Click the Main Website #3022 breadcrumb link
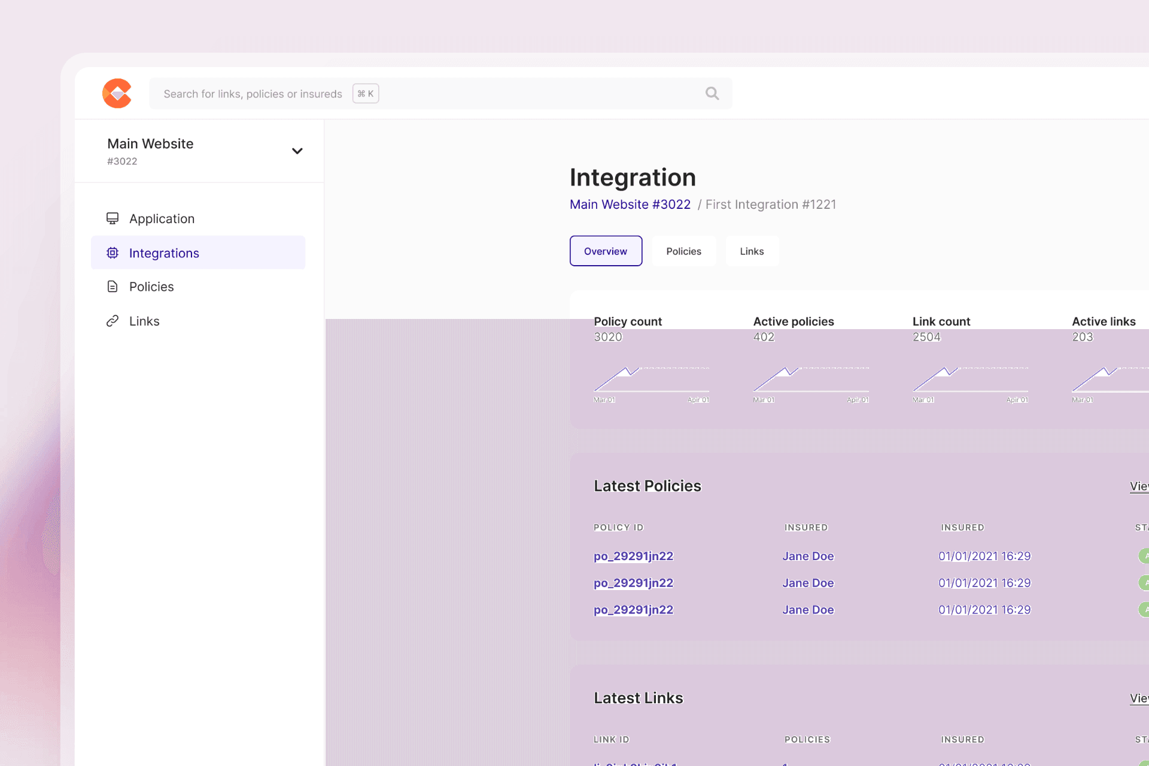The image size is (1149, 766). point(629,203)
